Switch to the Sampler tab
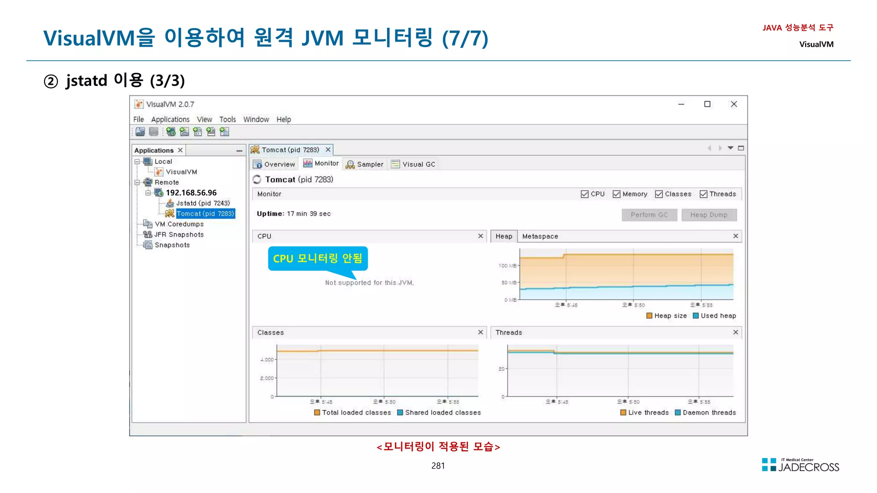Image resolution: width=877 pixels, height=493 pixels. click(365, 164)
